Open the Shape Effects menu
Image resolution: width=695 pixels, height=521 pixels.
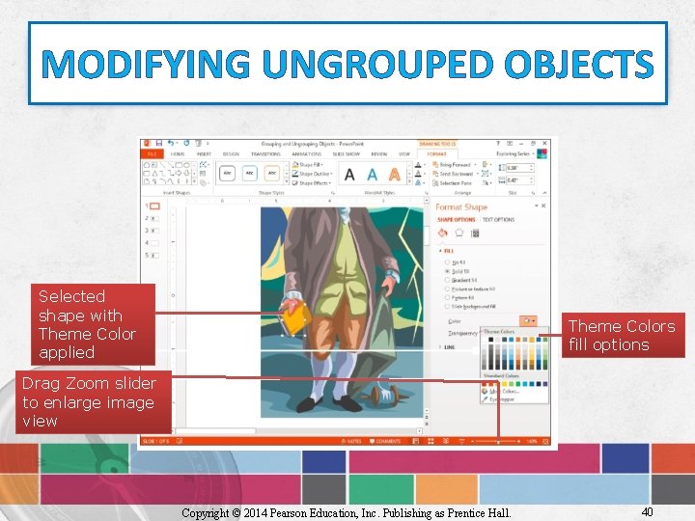[311, 183]
